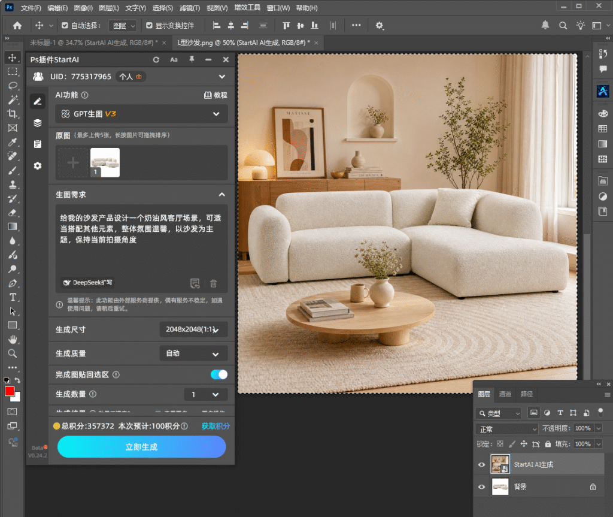Select the Move tool in toolbar

point(13,58)
